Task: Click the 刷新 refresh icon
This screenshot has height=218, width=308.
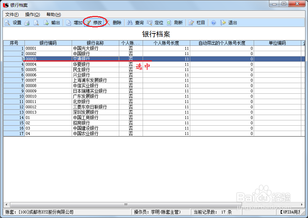Action: (169, 23)
